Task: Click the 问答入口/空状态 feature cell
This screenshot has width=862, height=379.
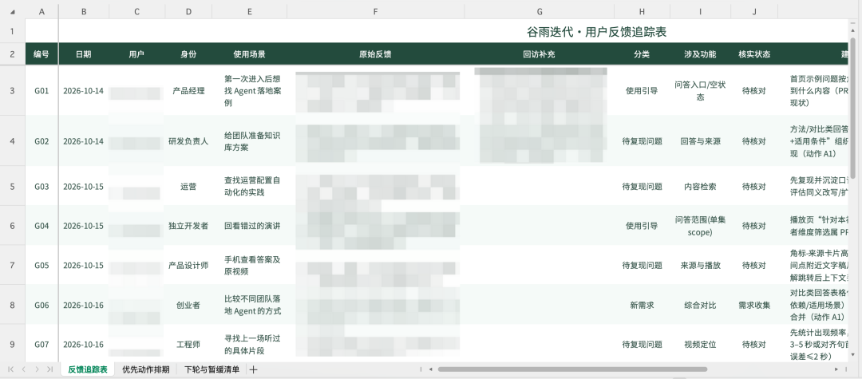Action: pyautogui.click(x=701, y=91)
